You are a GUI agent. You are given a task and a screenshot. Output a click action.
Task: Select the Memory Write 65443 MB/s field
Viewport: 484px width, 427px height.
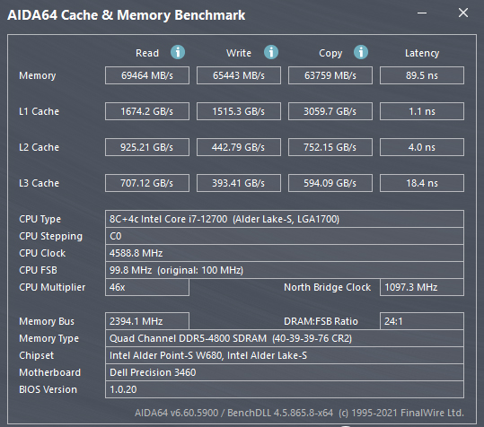239,75
